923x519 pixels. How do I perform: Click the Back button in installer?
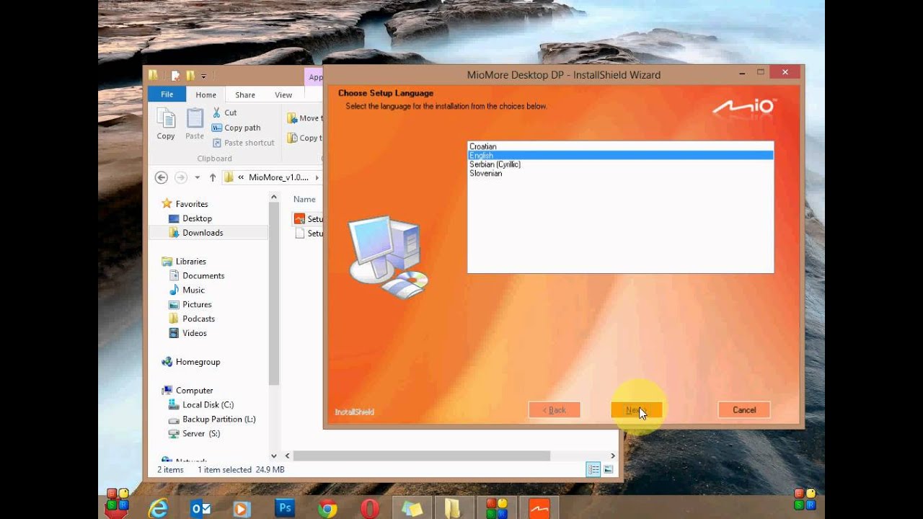pos(555,410)
